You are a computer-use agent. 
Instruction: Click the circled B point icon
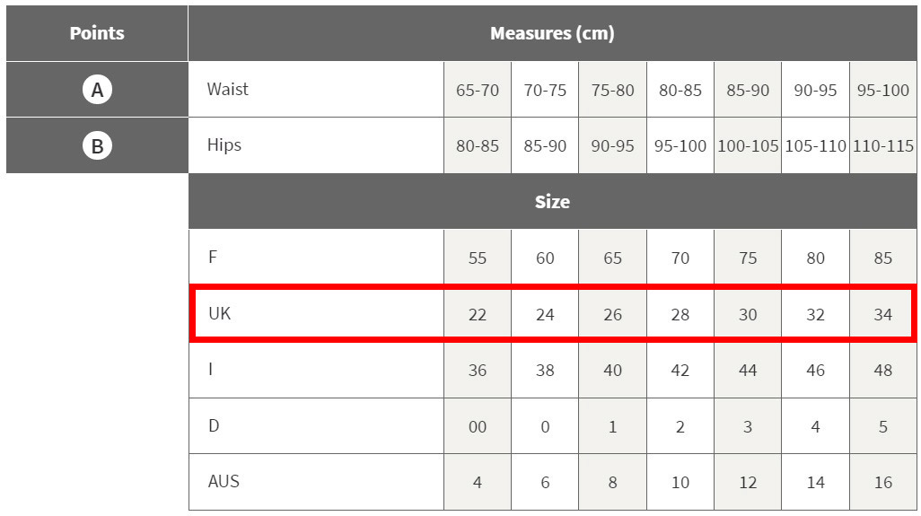pyautogui.click(x=97, y=145)
